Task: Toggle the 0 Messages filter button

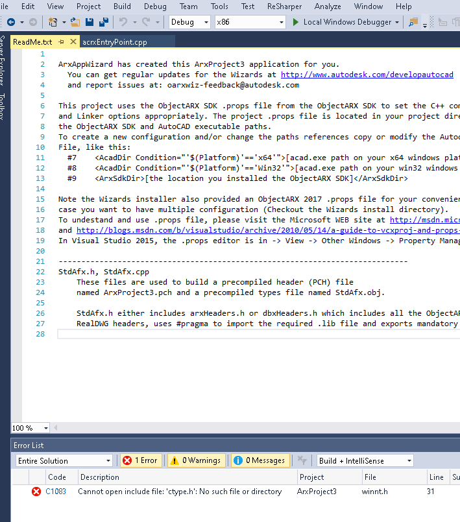Action: click(260, 460)
